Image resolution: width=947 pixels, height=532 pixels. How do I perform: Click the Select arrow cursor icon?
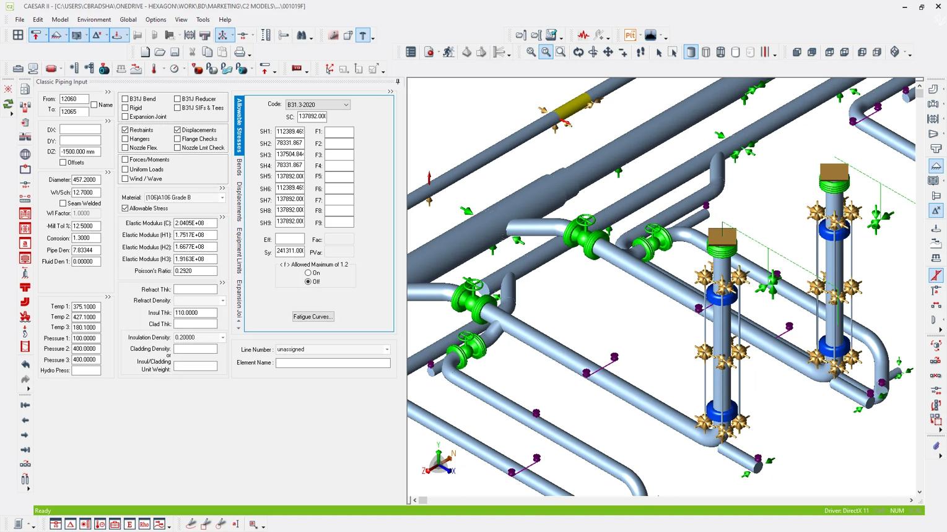point(659,53)
